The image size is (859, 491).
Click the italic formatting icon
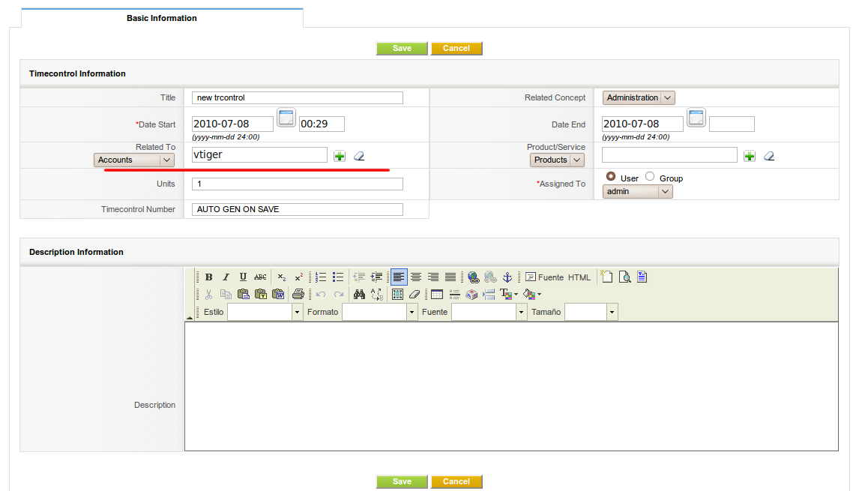(x=226, y=277)
